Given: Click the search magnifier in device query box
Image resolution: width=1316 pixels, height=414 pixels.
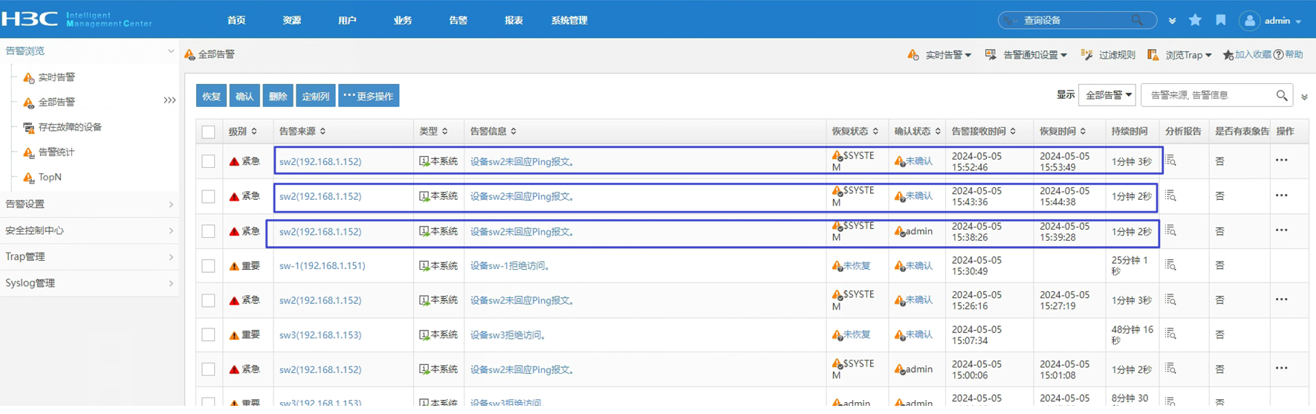Looking at the screenshot, I should pos(1137,20).
